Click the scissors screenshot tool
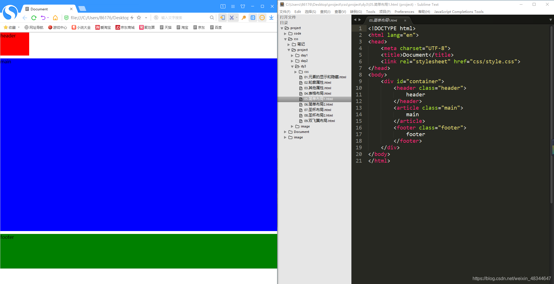Screen dimensions: 554x284 point(232,18)
